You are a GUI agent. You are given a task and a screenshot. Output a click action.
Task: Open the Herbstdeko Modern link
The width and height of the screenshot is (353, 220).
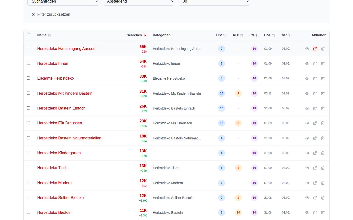54,183
